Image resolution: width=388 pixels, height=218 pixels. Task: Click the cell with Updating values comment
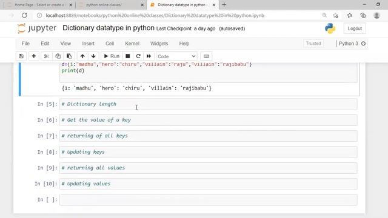[x=209, y=183]
